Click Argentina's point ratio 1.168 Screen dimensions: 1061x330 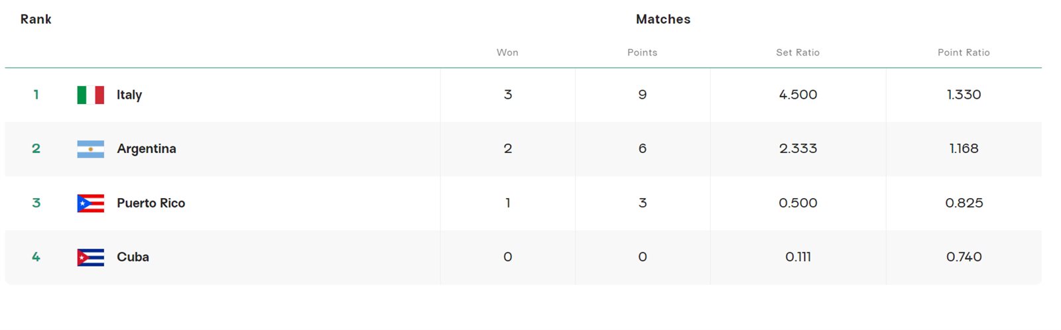[964, 149]
